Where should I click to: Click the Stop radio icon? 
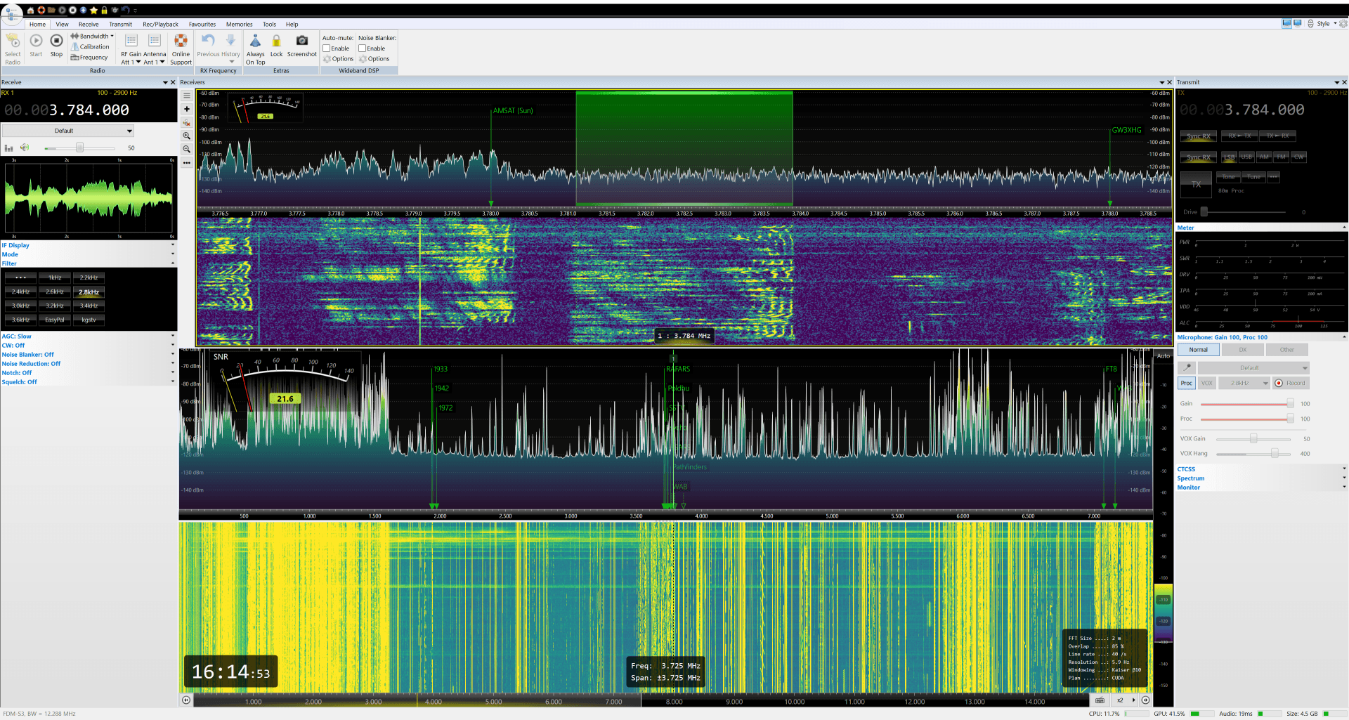[56, 41]
